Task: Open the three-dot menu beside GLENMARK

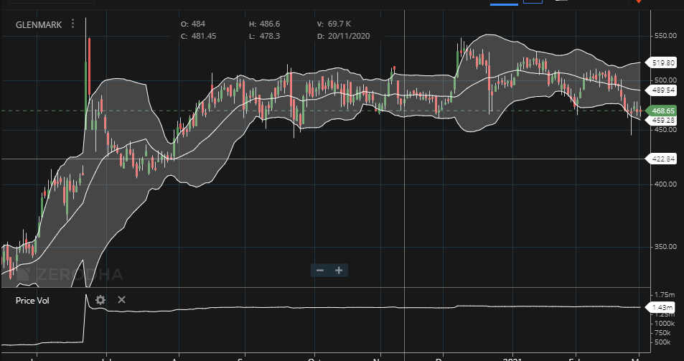Action: coord(72,24)
